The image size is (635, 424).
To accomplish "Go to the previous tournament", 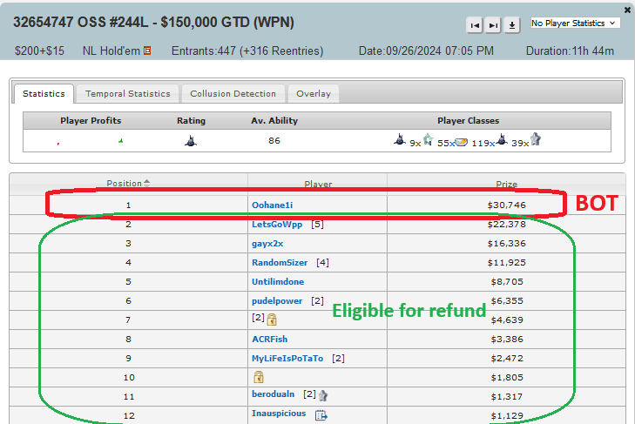I will coord(474,25).
